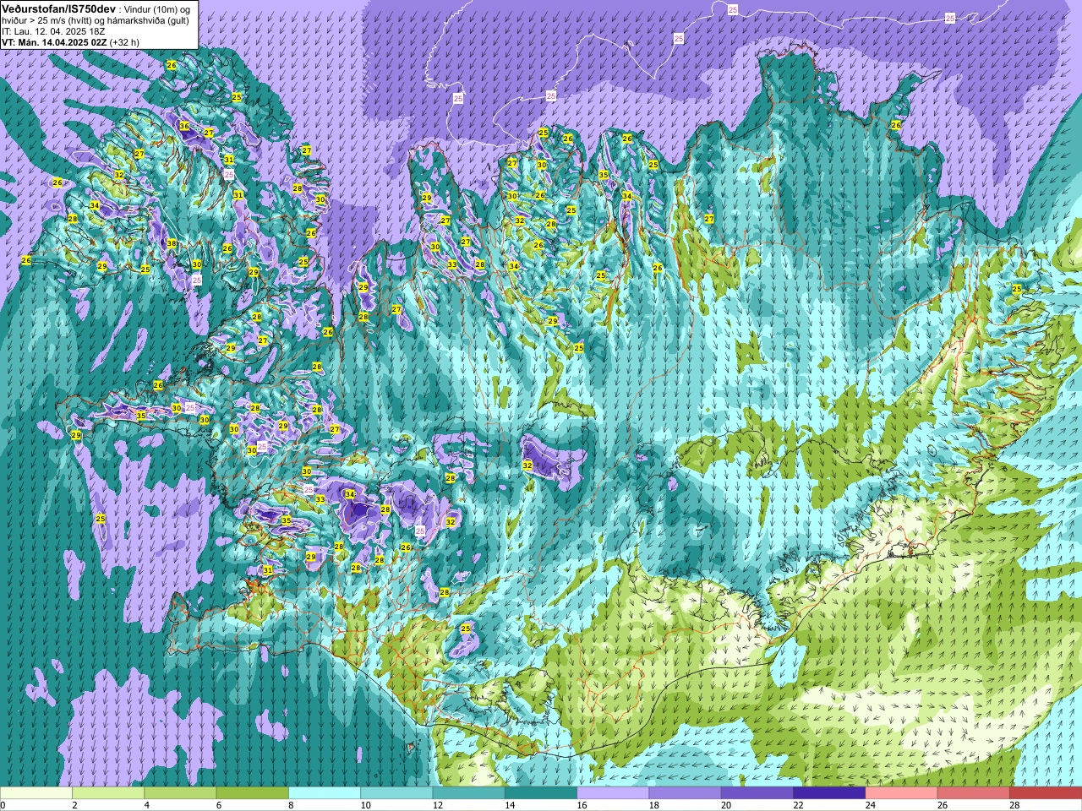The width and height of the screenshot is (1082, 811).
Task: Select the "VT: Mán. 14.04.2025 02Z" valid time
Action: [x=54, y=42]
